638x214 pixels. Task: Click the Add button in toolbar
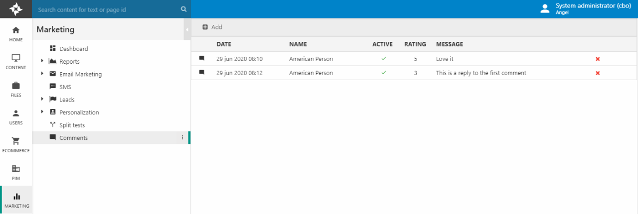pyautogui.click(x=212, y=27)
